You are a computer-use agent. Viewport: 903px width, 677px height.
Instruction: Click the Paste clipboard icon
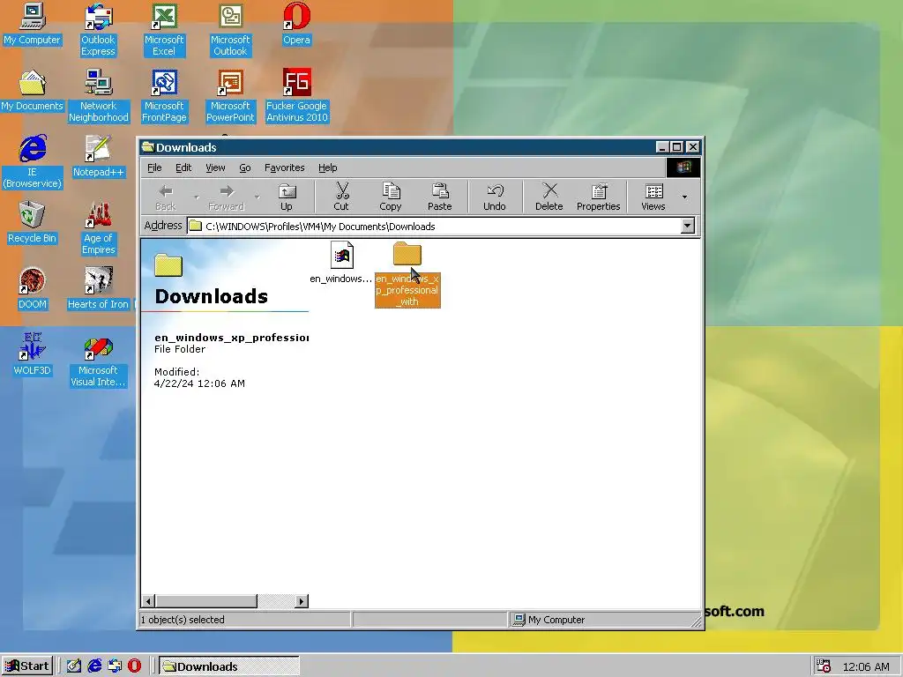pyautogui.click(x=440, y=190)
